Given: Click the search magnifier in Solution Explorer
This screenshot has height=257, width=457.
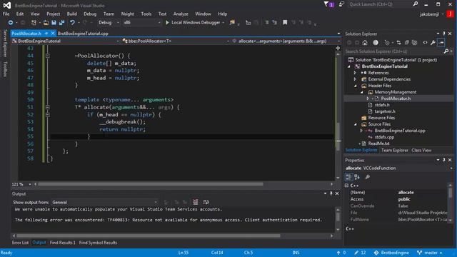Looking at the screenshot, I should click(x=446, y=51).
